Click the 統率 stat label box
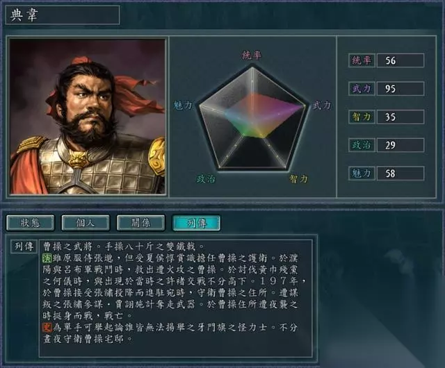The width and height of the screenshot is (445, 368). click(x=362, y=60)
